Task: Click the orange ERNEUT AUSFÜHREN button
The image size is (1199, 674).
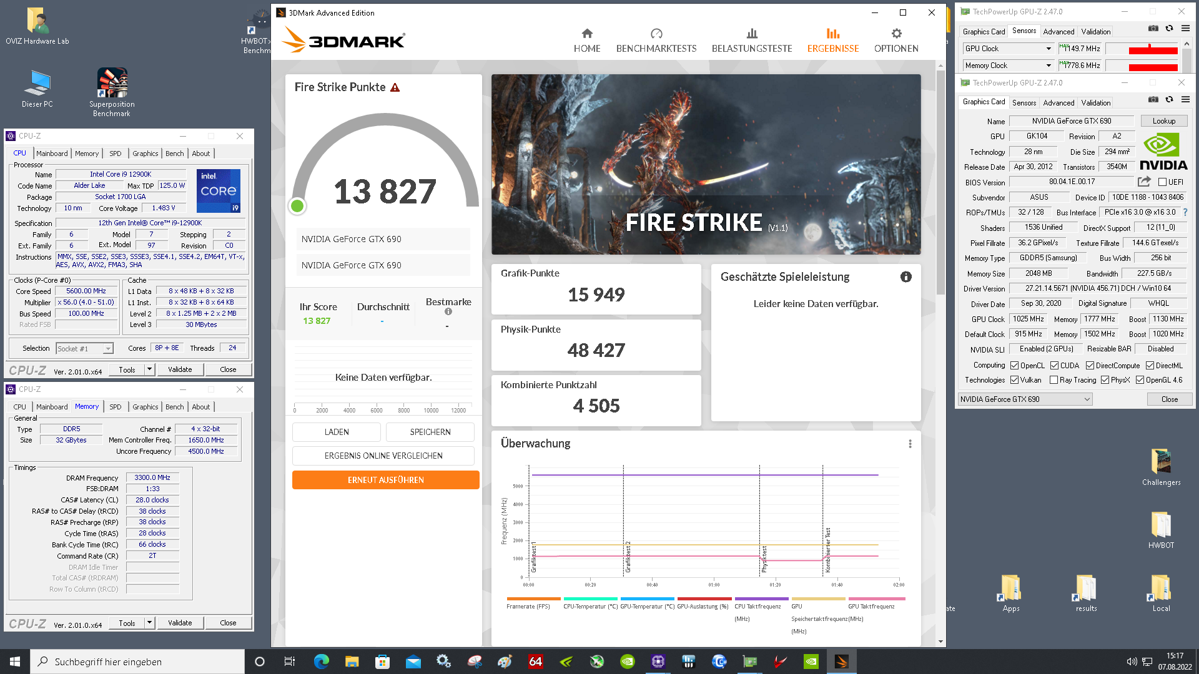Action: [x=386, y=480]
